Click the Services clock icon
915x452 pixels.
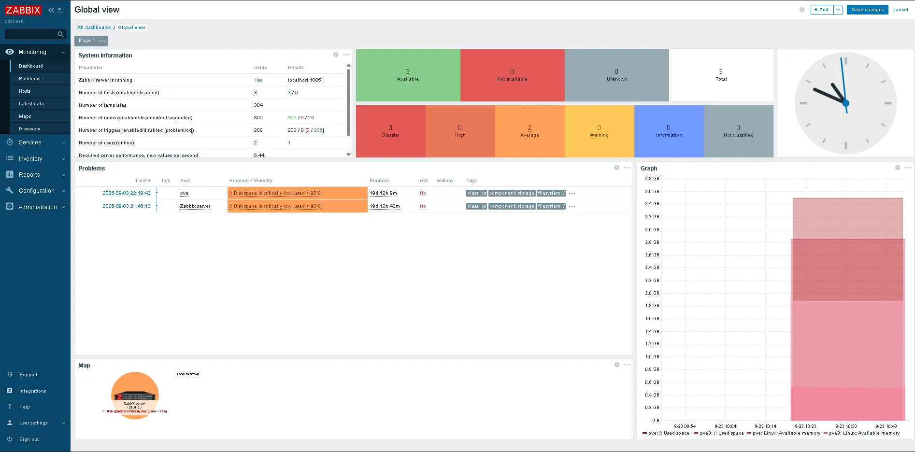click(10, 142)
